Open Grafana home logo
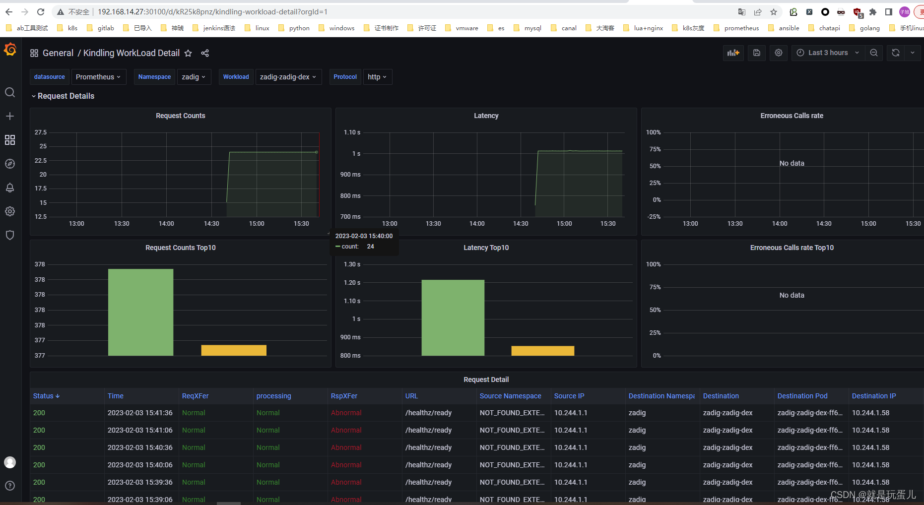 click(x=10, y=50)
